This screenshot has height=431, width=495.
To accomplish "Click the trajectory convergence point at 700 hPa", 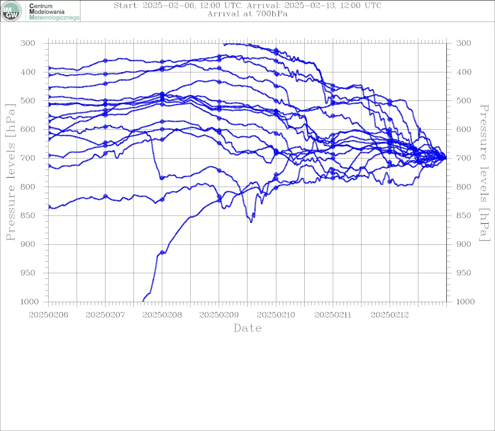I will tap(446, 158).
